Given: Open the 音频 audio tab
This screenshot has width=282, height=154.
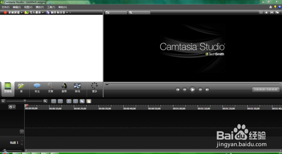Looking at the screenshot, I should 64,88.
